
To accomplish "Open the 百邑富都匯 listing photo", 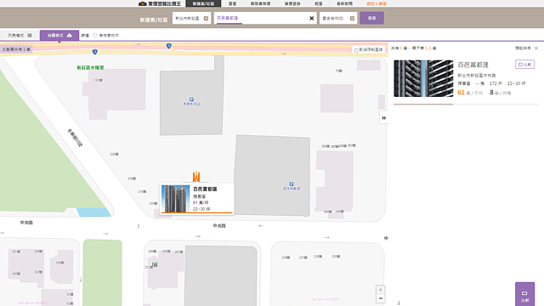I will click(423, 78).
